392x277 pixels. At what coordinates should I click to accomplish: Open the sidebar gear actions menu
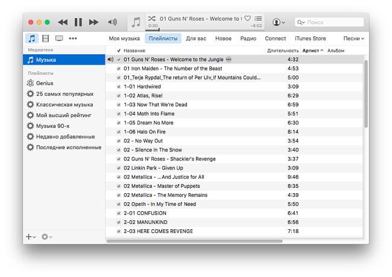click(x=46, y=237)
